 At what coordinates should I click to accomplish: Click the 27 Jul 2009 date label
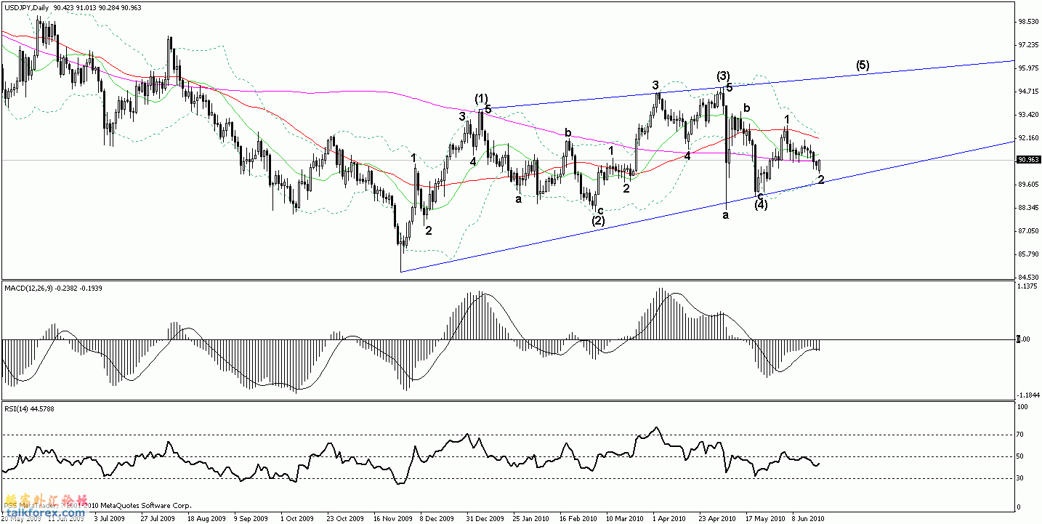pos(158,519)
